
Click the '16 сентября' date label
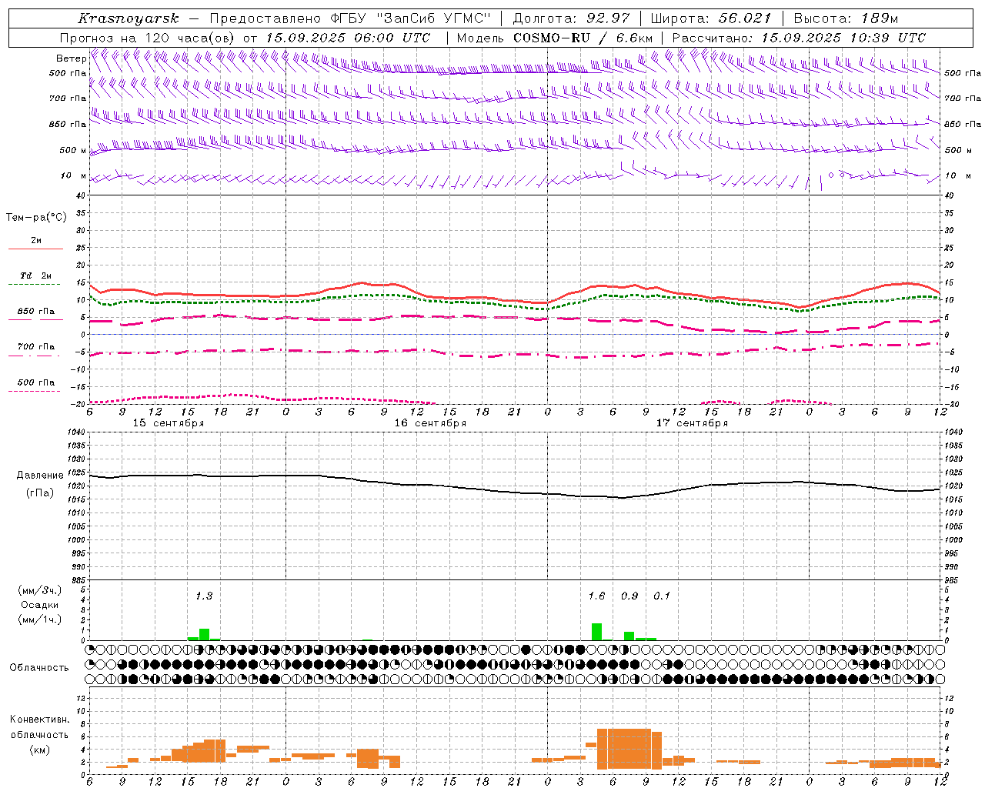pos(430,423)
